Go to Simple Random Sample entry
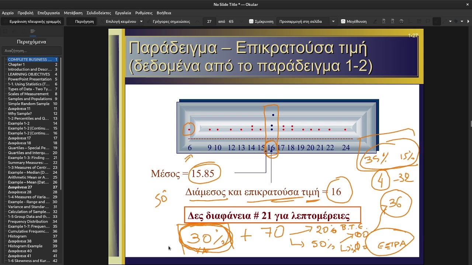This screenshot has width=472, height=265. 33,104
